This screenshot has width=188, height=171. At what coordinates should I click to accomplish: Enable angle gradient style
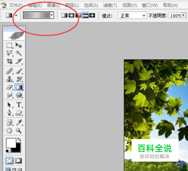pyautogui.click(x=78, y=15)
